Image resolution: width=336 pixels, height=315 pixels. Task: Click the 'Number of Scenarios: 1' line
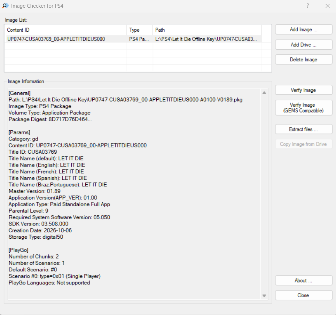[x=37, y=263]
